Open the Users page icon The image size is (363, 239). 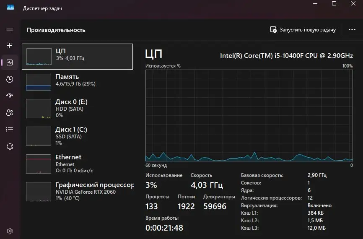pyautogui.click(x=10, y=112)
